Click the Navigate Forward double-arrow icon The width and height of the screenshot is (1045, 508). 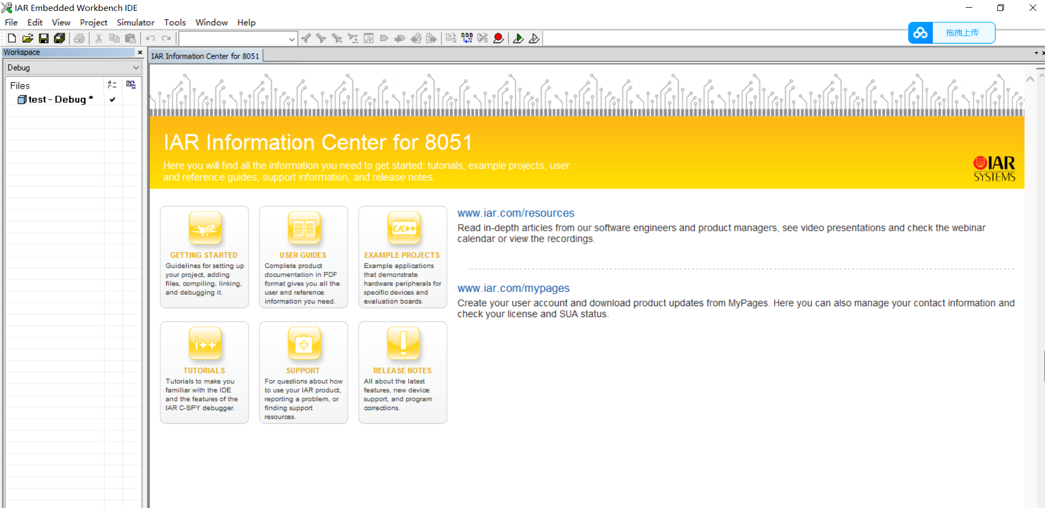tap(432, 38)
